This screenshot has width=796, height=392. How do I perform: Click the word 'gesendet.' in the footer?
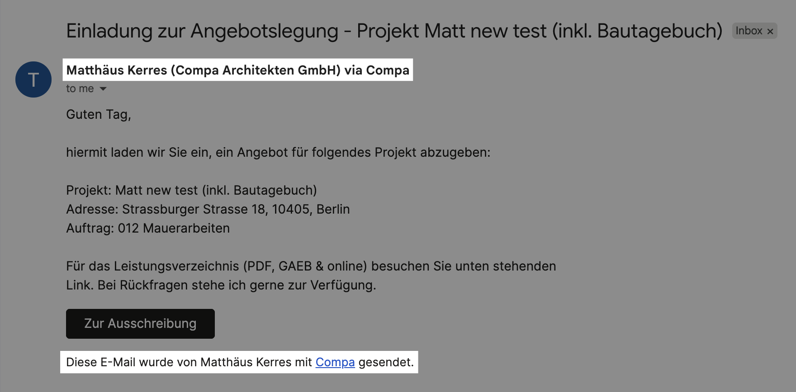point(386,362)
